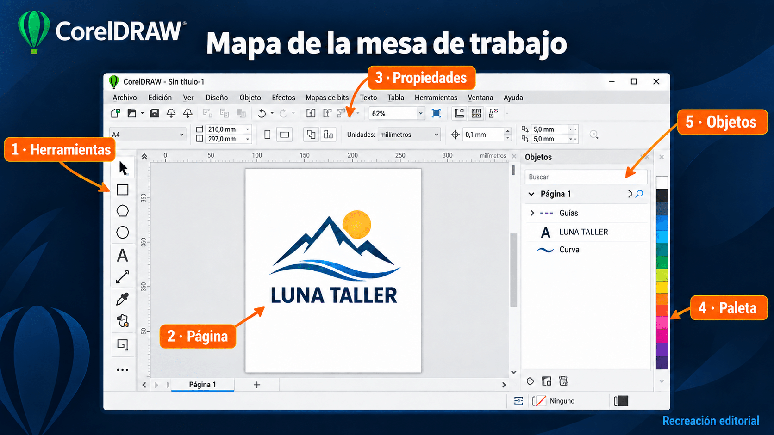Image resolution: width=774 pixels, height=435 pixels.
Task: Pick the white palette swatch
Action: (662, 182)
